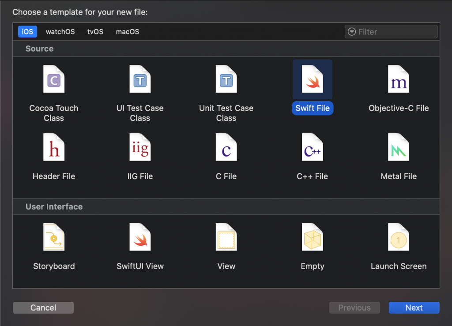Screen dimensions: 452x326
Task: Pick the IIG File template icon
Action: pyautogui.click(x=140, y=147)
